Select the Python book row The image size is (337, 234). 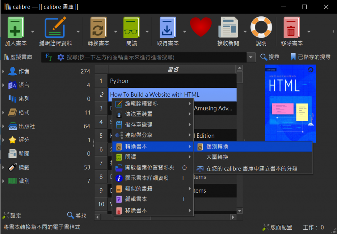coord(172,81)
